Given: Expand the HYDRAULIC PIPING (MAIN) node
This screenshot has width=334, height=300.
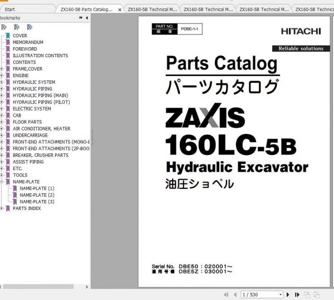Looking at the screenshot, I should coord(1,96).
